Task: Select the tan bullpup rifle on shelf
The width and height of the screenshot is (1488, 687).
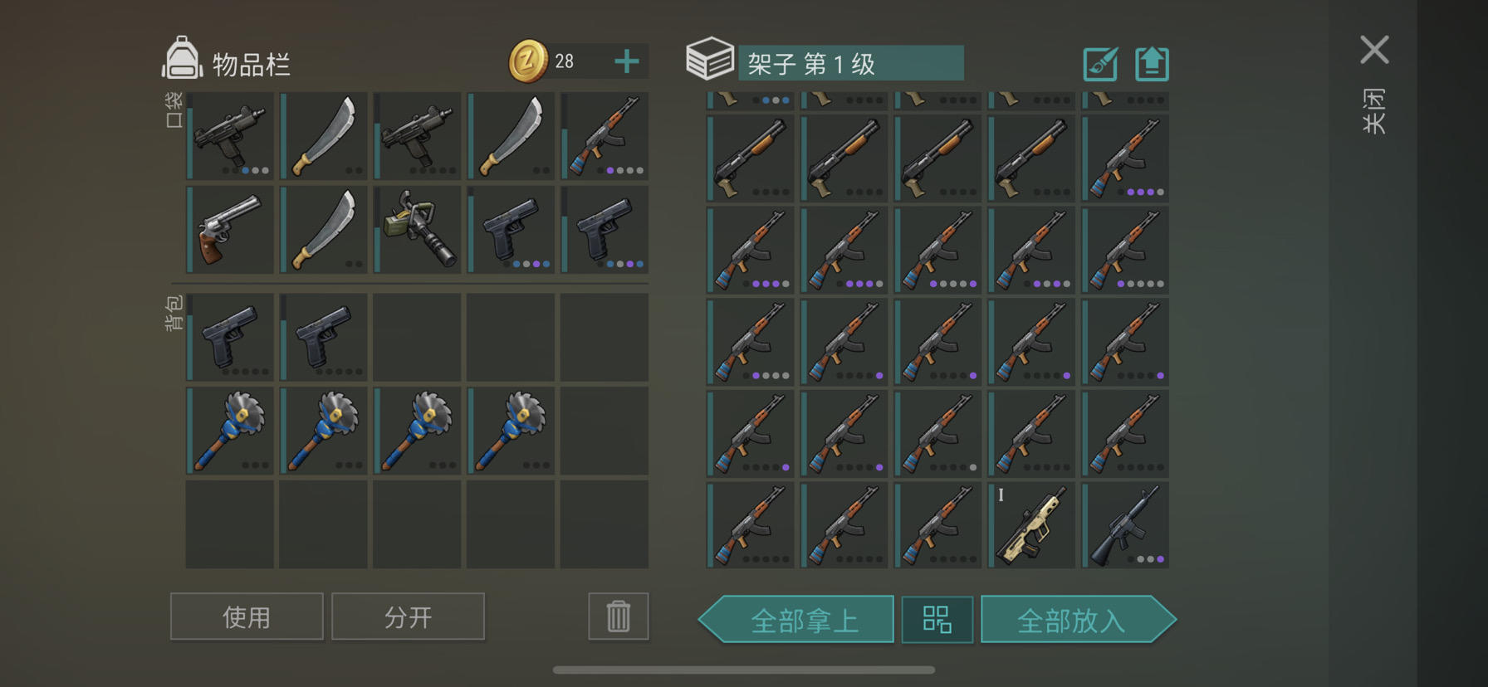Action: click(x=1031, y=526)
